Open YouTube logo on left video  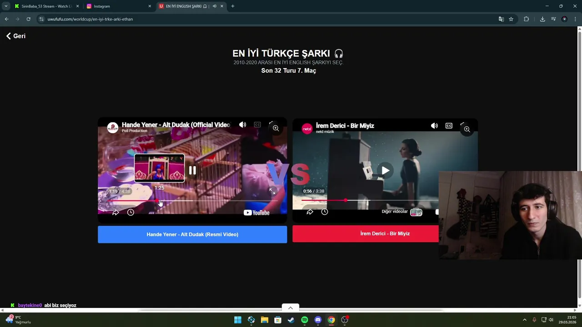[x=256, y=213]
